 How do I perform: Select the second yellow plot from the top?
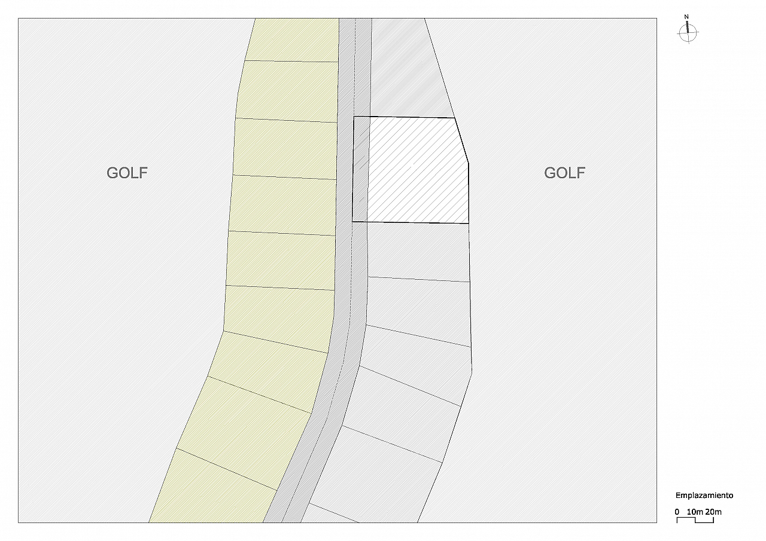click(288, 91)
